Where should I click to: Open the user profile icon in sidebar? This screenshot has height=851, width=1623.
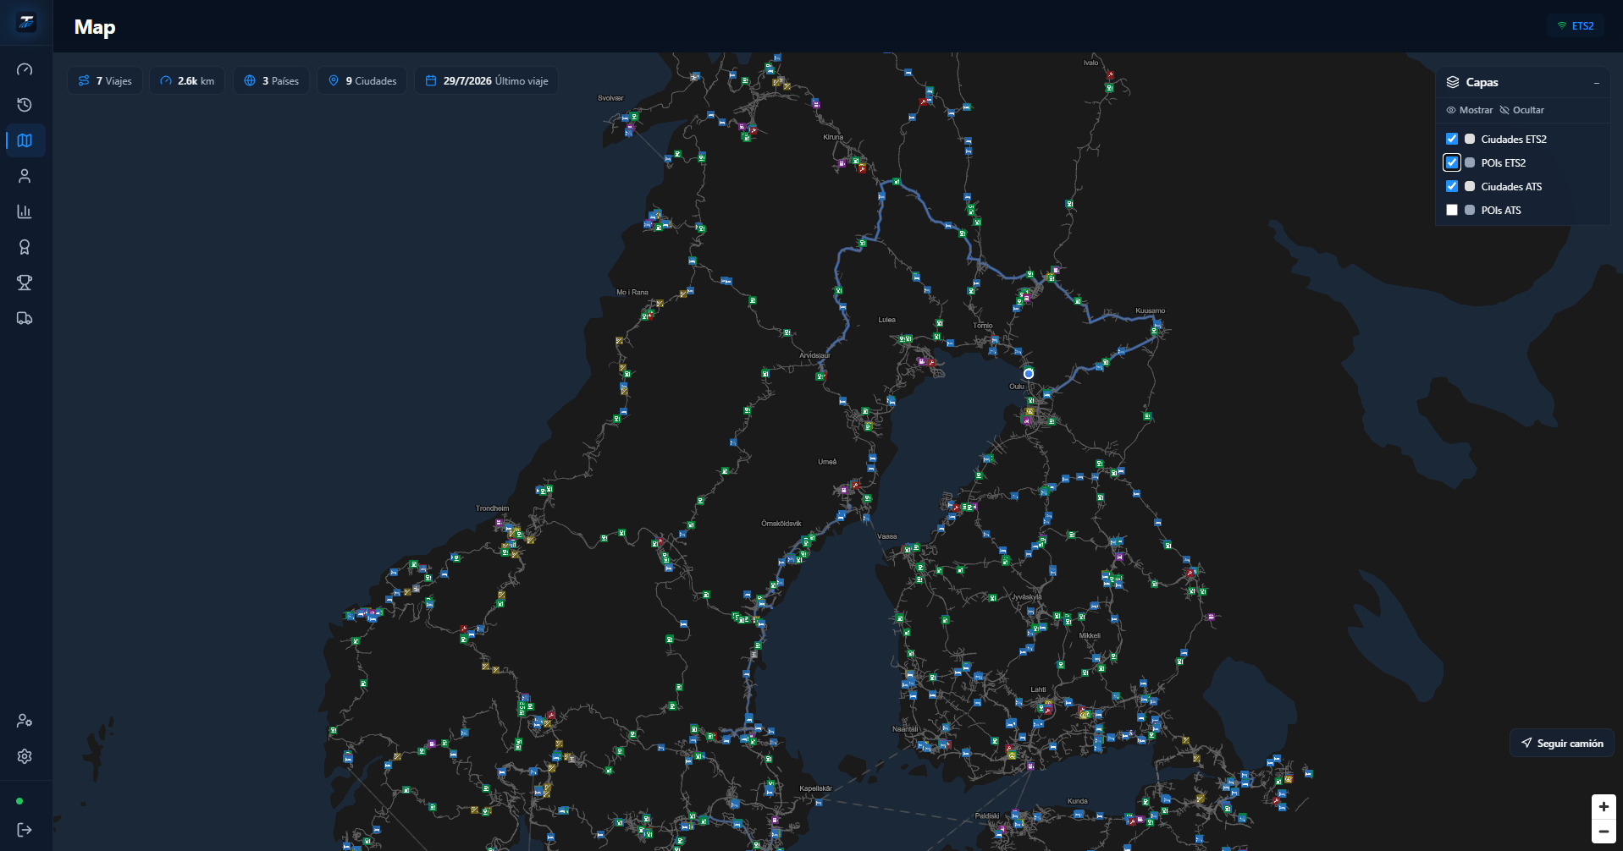coord(25,176)
